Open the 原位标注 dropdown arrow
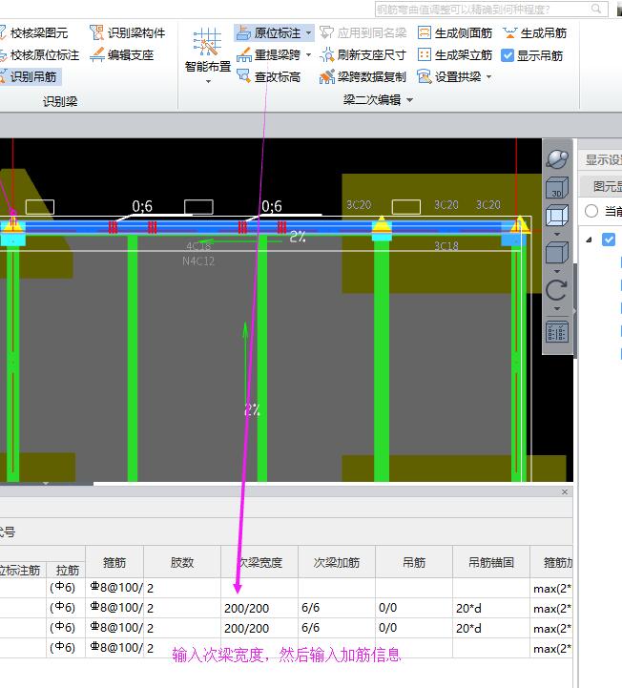The image size is (622, 688). click(x=308, y=33)
